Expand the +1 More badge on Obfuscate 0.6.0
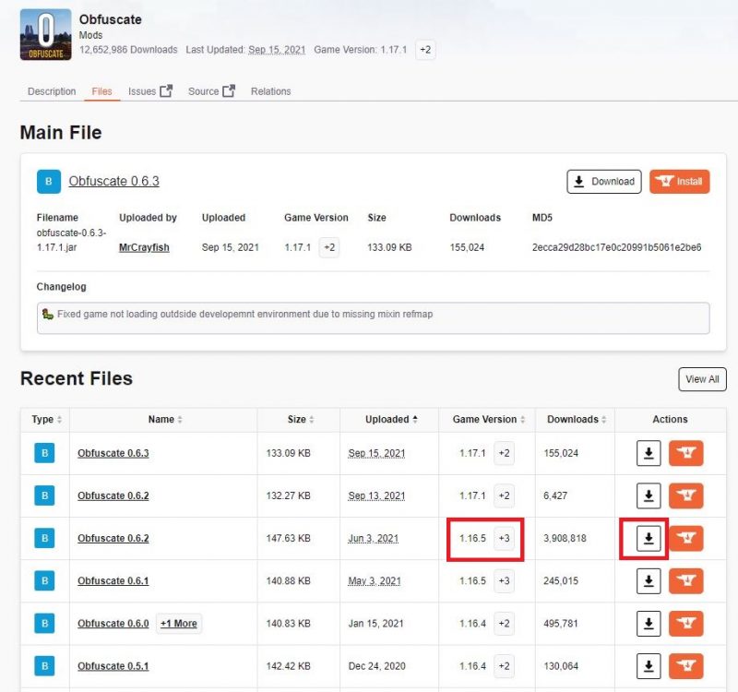Viewport: 738px width, 692px height. pyautogui.click(x=179, y=623)
